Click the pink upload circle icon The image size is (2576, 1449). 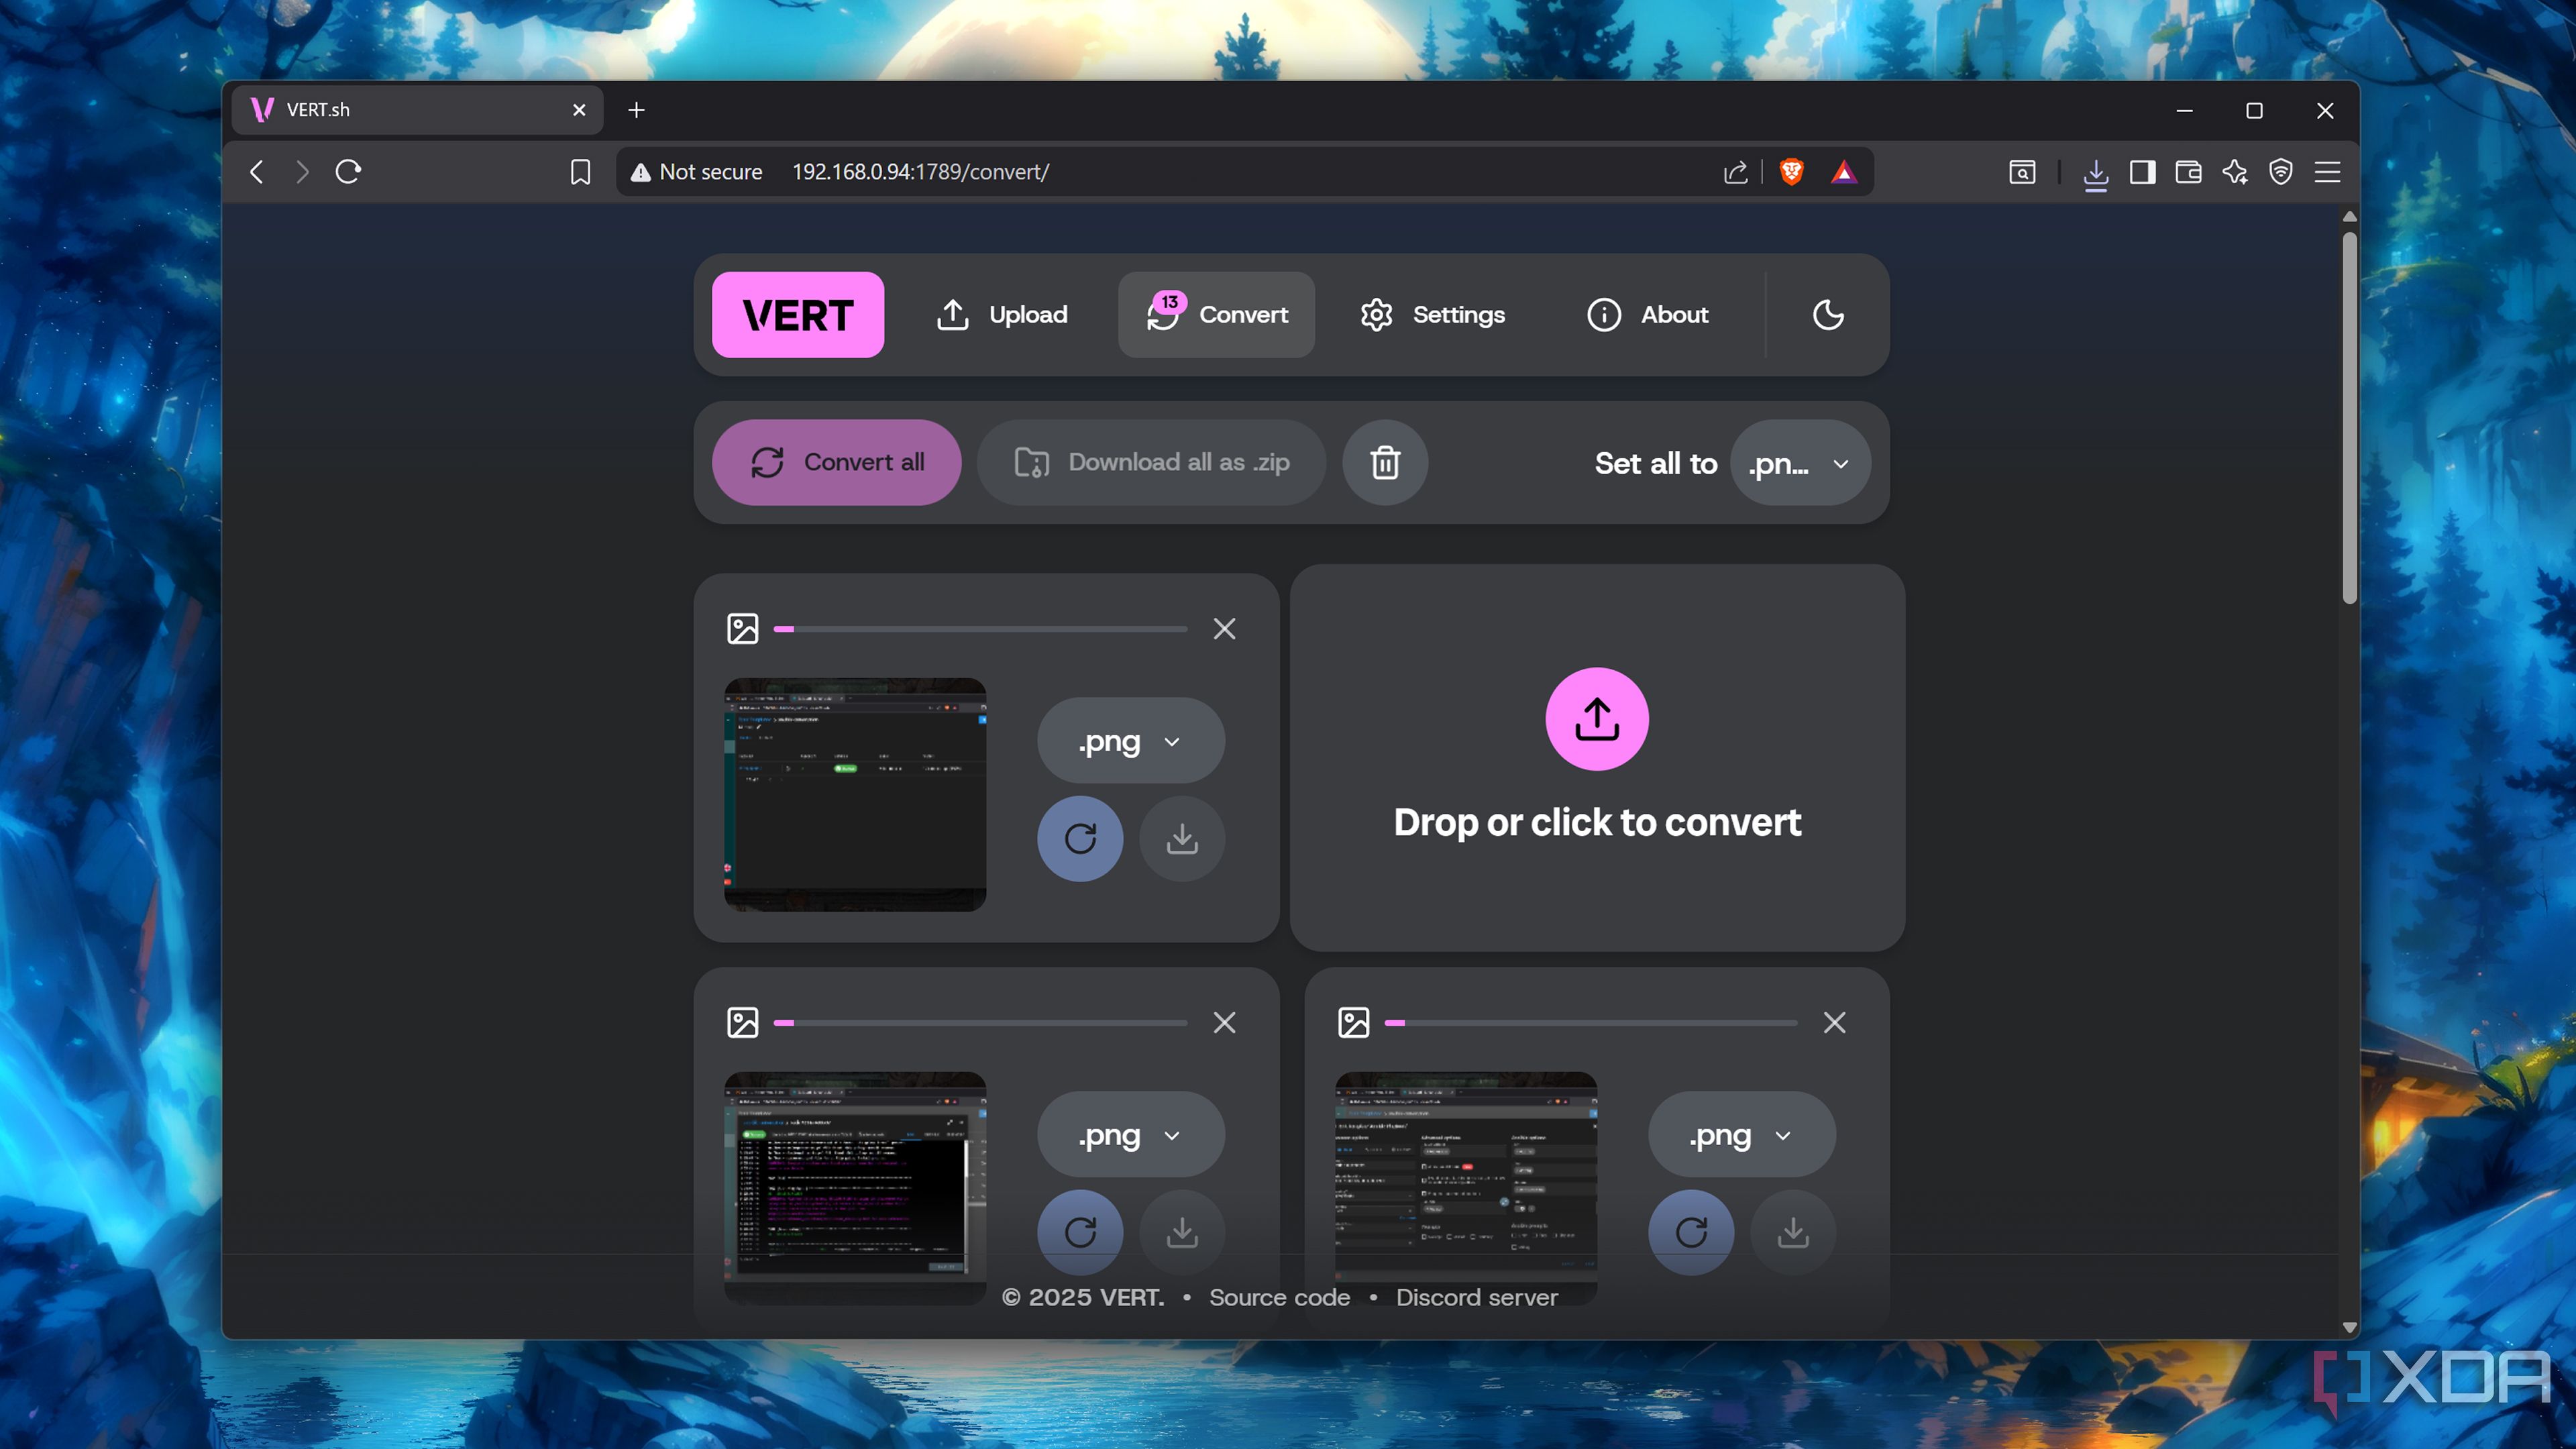point(1597,719)
